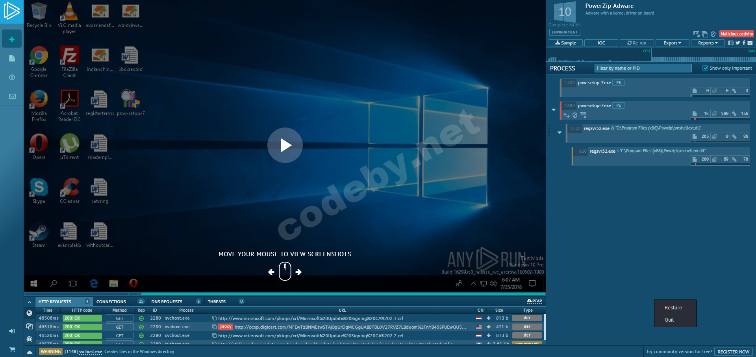Click download arrow on the 471 b request
This screenshot has width=756, height=357.
click(489, 327)
